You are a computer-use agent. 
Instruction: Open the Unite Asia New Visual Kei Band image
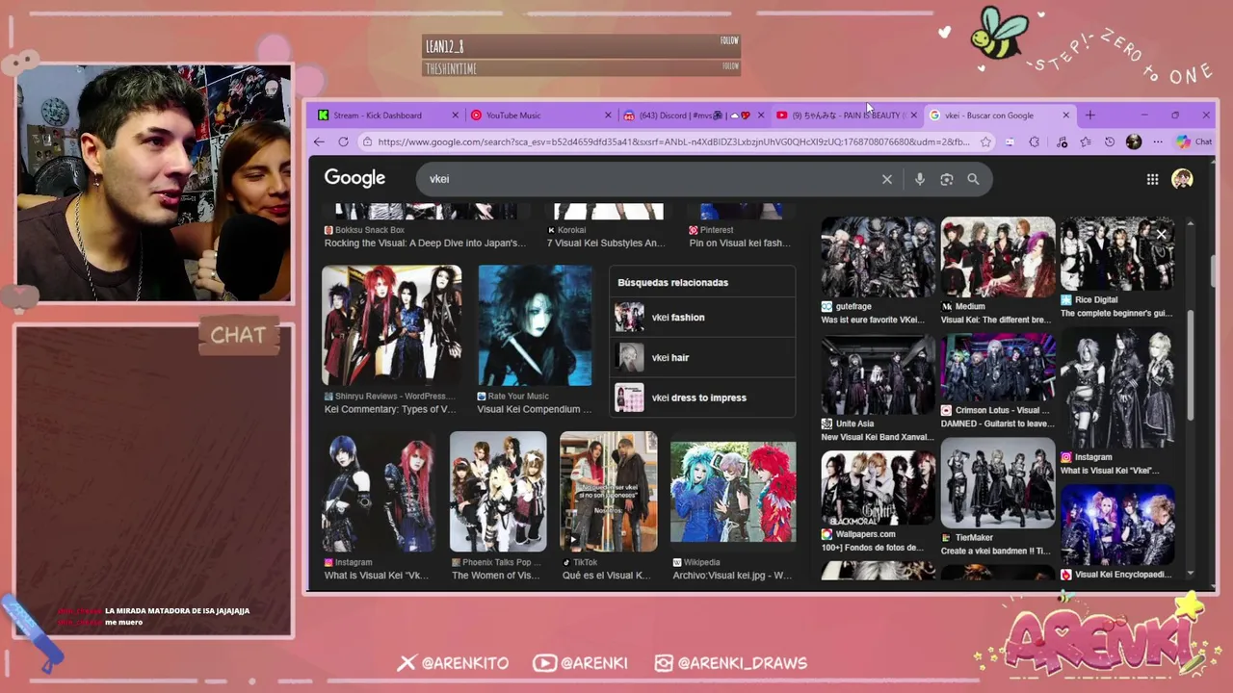pyautogui.click(x=878, y=374)
